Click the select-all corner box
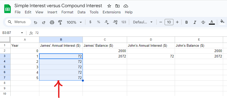 pos(5,39)
